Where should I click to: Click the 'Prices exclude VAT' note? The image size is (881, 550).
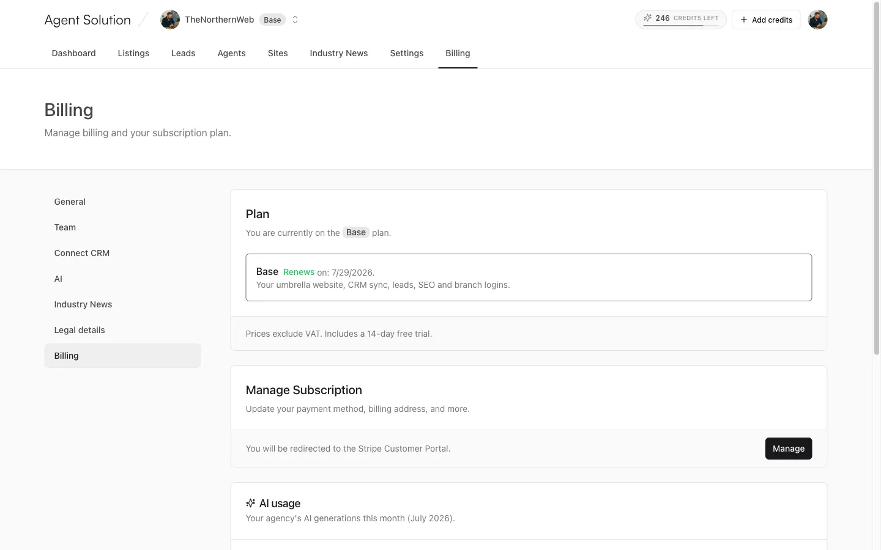(338, 334)
